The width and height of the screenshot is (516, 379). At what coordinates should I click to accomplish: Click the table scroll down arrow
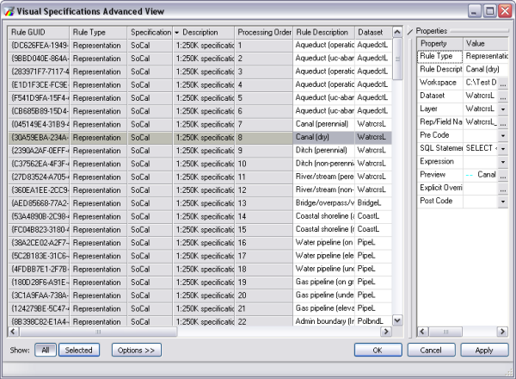(397, 320)
